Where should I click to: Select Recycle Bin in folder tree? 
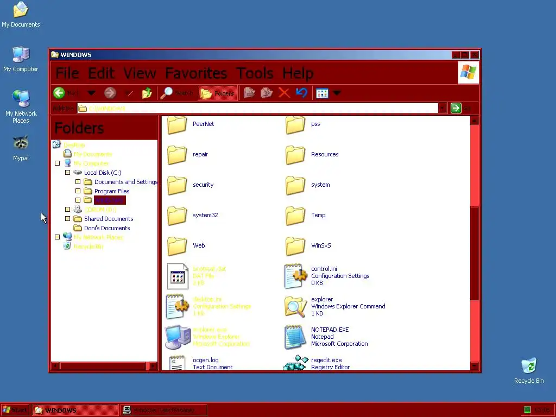[89, 247]
